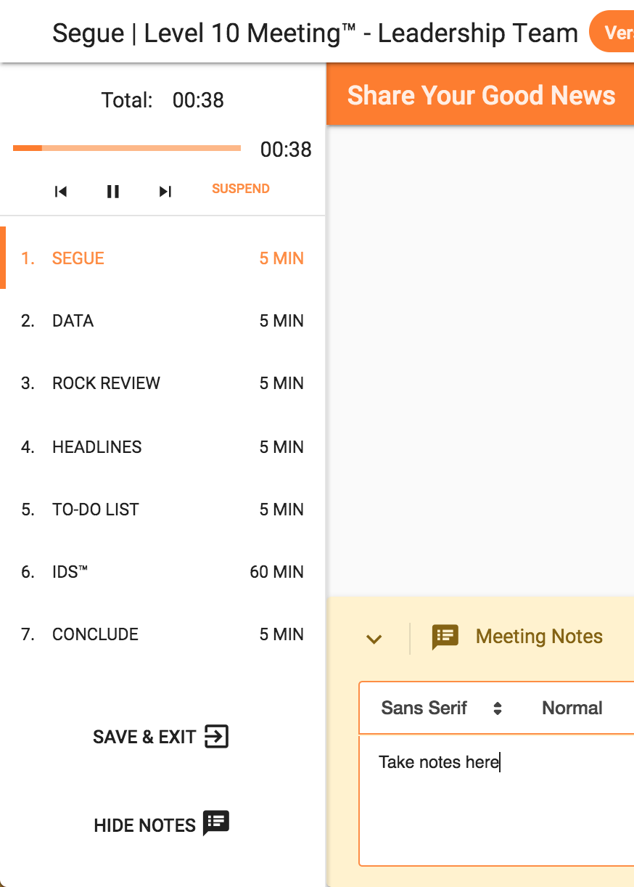Select the SEGUE agenda item
Image resolution: width=634 pixels, height=887 pixels.
(x=162, y=258)
